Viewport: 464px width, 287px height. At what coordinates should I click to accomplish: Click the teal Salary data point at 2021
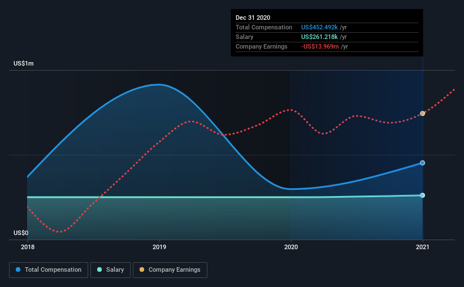tap(423, 195)
